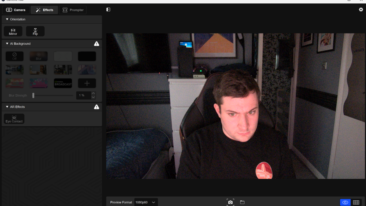Open settings with the gear icon
The width and height of the screenshot is (366, 206).
click(361, 10)
